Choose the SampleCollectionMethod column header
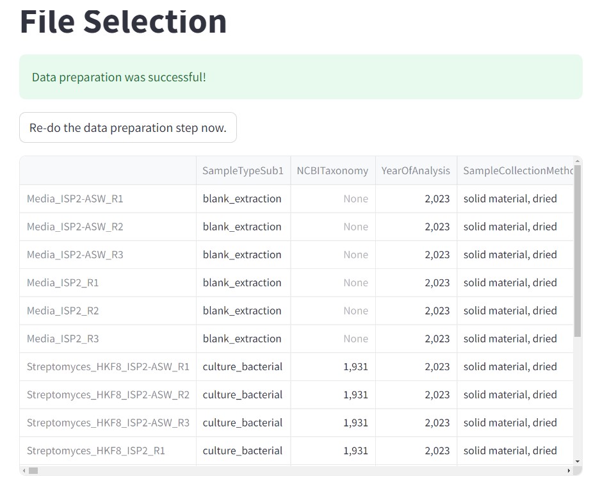The image size is (607, 495). (514, 170)
